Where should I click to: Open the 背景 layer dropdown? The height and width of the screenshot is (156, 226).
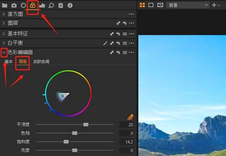click(x=188, y=5)
